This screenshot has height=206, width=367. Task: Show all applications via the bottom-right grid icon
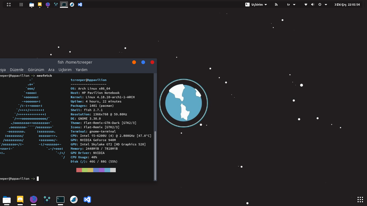pyautogui.click(x=360, y=200)
